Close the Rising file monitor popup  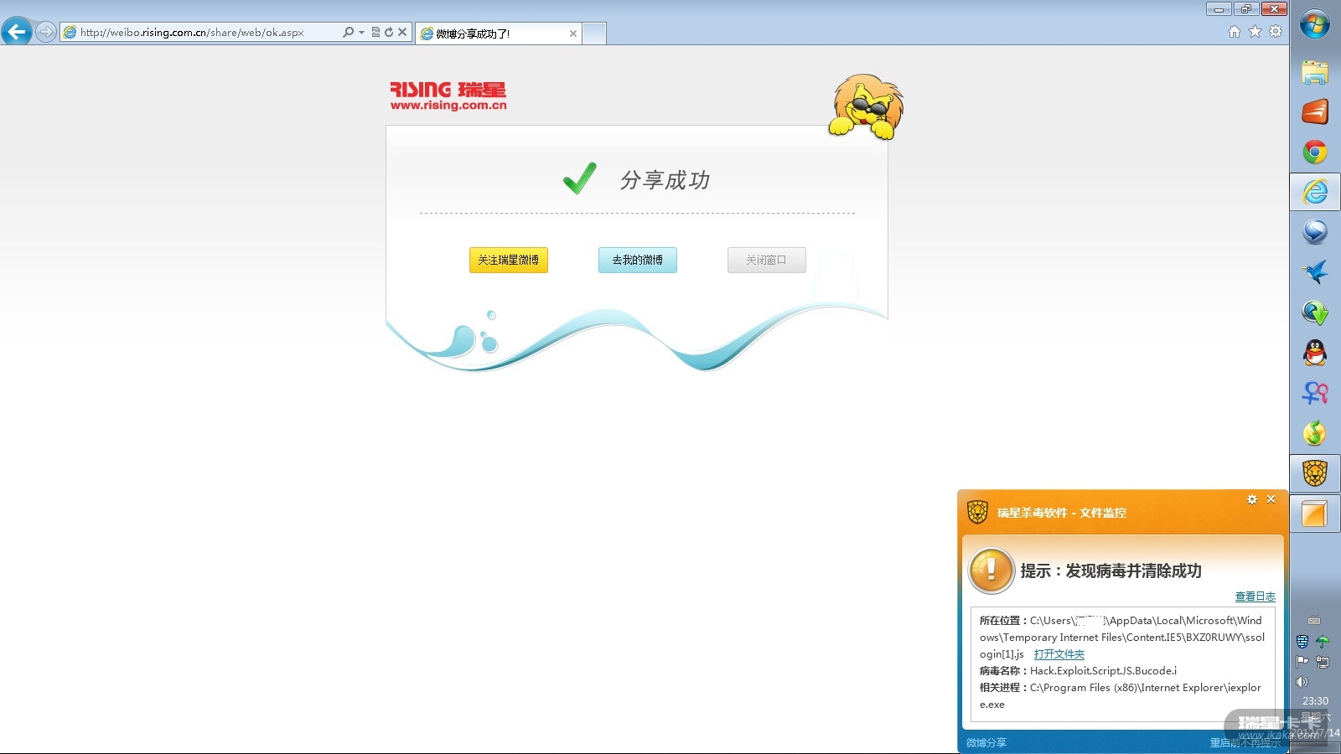pyautogui.click(x=1271, y=499)
